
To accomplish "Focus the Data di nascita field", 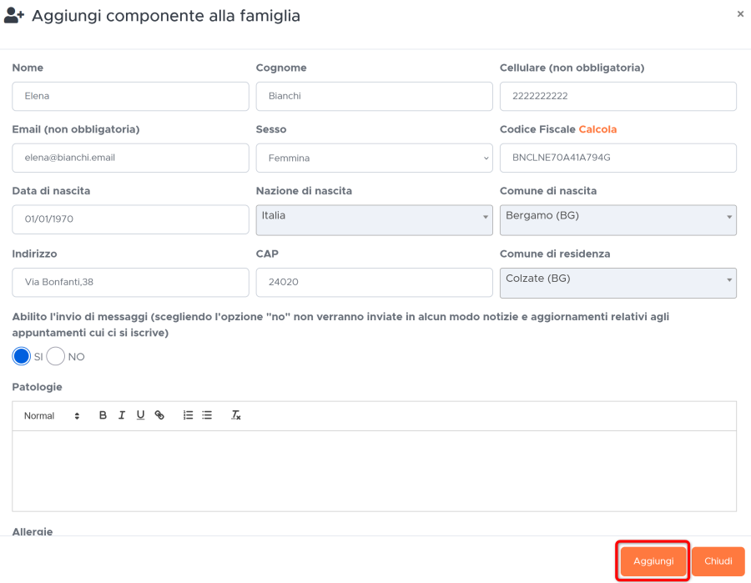I will [130, 219].
